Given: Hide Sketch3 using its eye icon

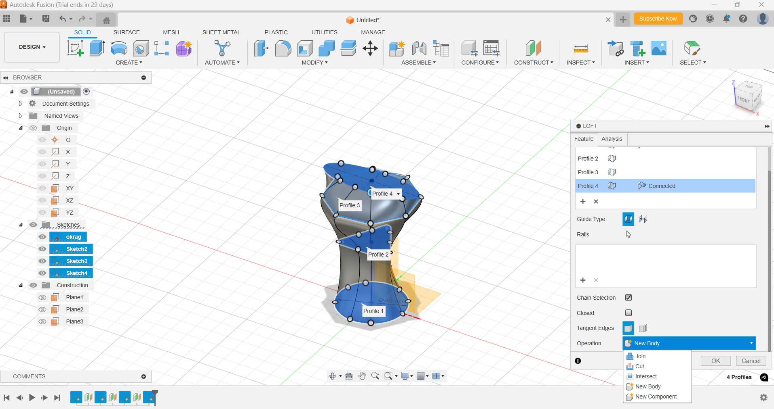Looking at the screenshot, I should [x=42, y=261].
